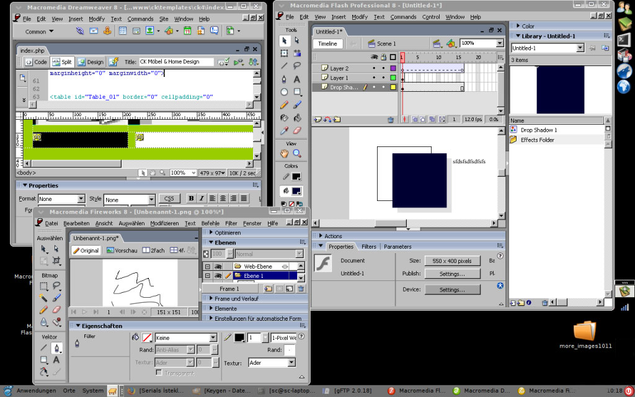Select the Free Transform tool in Flash

click(284, 53)
